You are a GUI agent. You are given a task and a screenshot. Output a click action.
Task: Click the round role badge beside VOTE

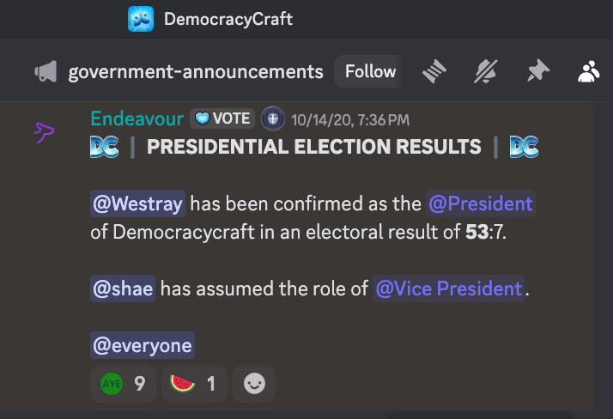click(x=273, y=118)
